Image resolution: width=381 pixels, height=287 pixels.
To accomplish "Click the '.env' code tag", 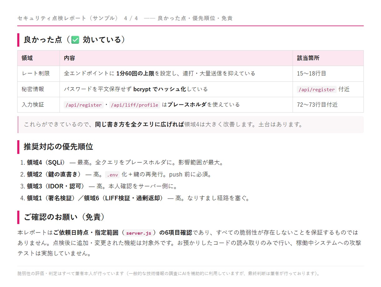I will pos(112,175).
